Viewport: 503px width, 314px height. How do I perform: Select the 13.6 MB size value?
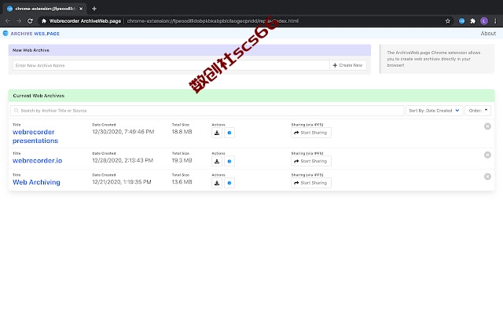pos(182,182)
